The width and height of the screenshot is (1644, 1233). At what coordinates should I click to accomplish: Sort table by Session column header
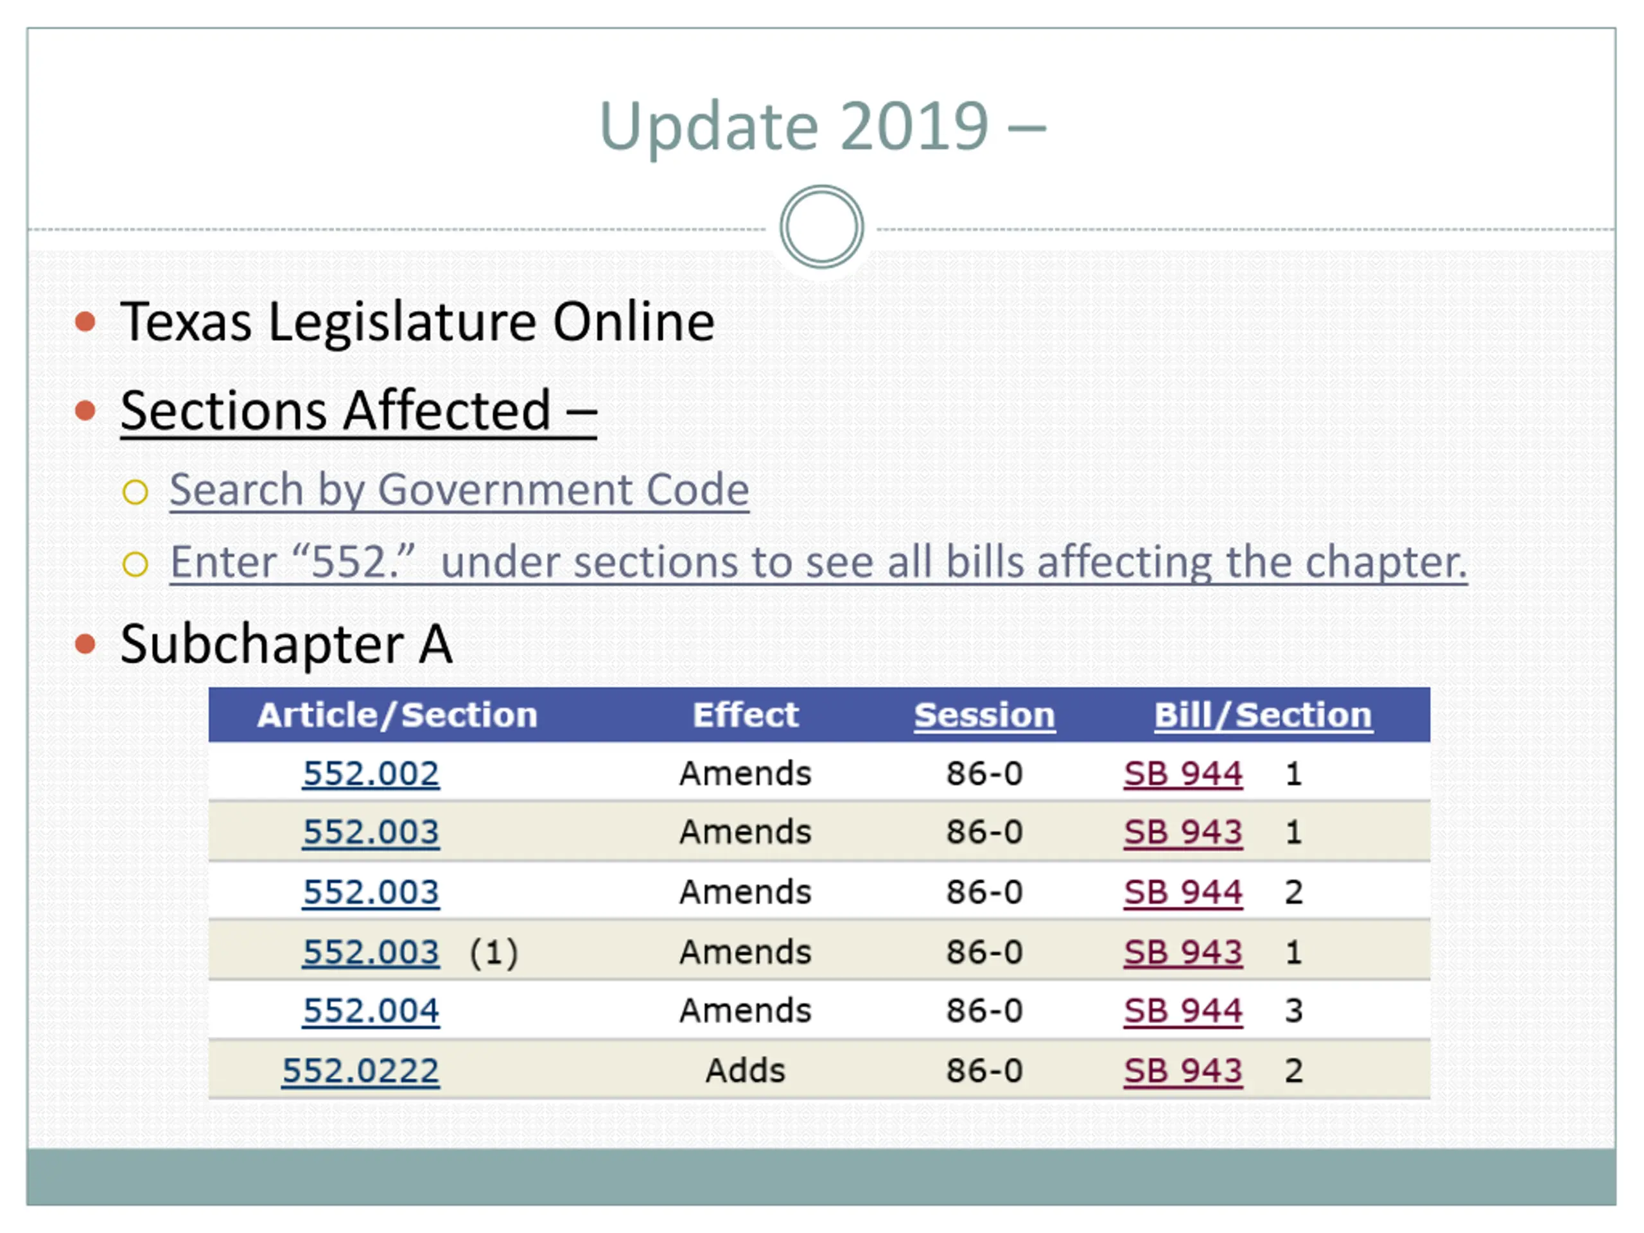(x=984, y=715)
